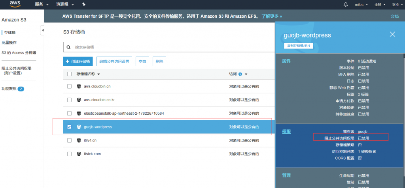Open the notifications bell

[346, 4]
